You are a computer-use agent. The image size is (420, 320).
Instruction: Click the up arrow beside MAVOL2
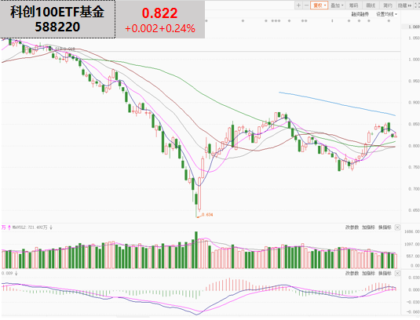point(9,227)
